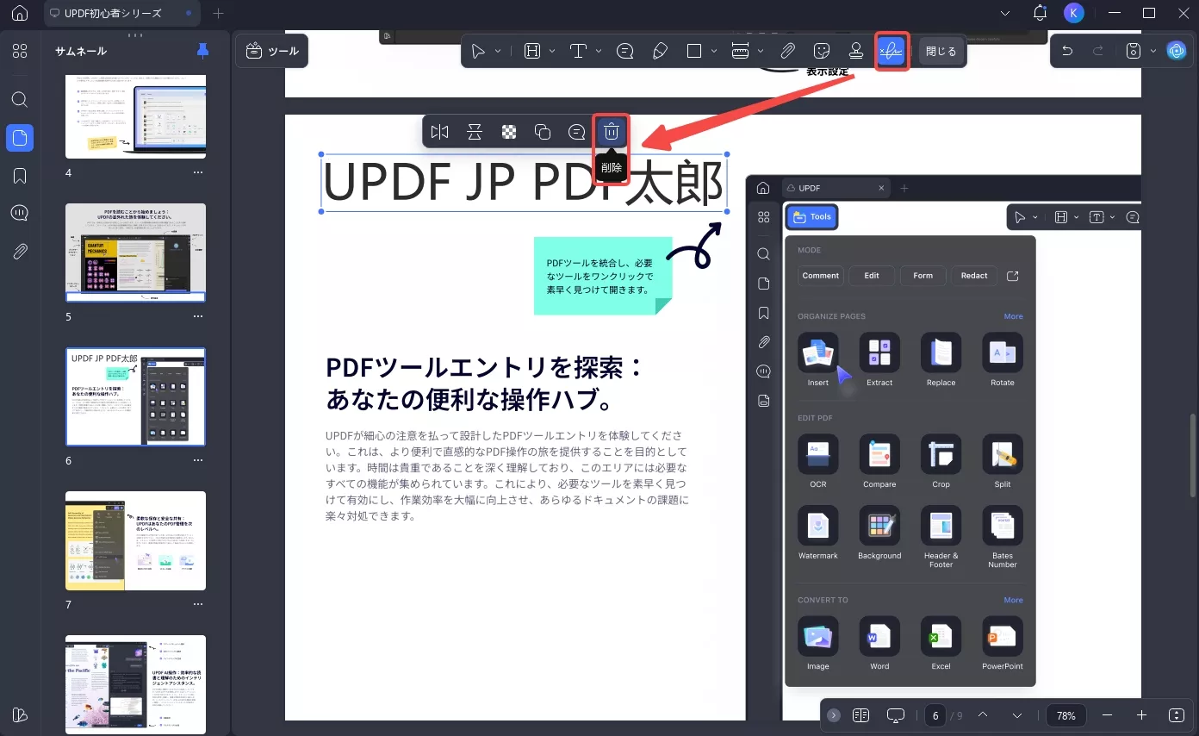Open the UPDF AI assistant
Viewport: 1199px width, 736px height.
tap(1177, 51)
